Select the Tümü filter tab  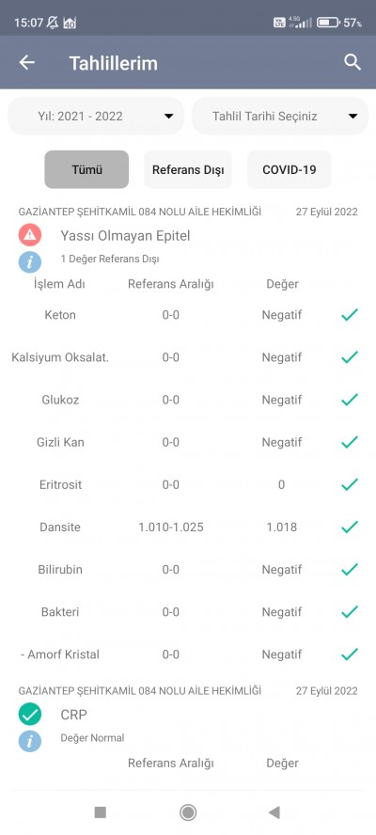click(x=86, y=170)
